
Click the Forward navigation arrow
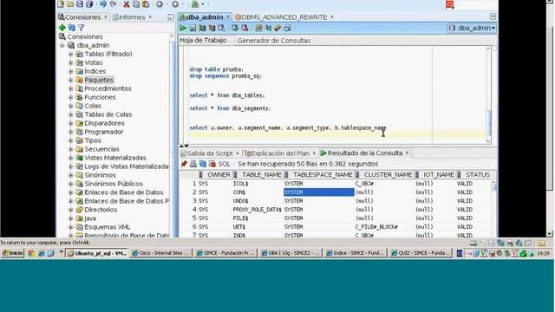click(175, 4)
